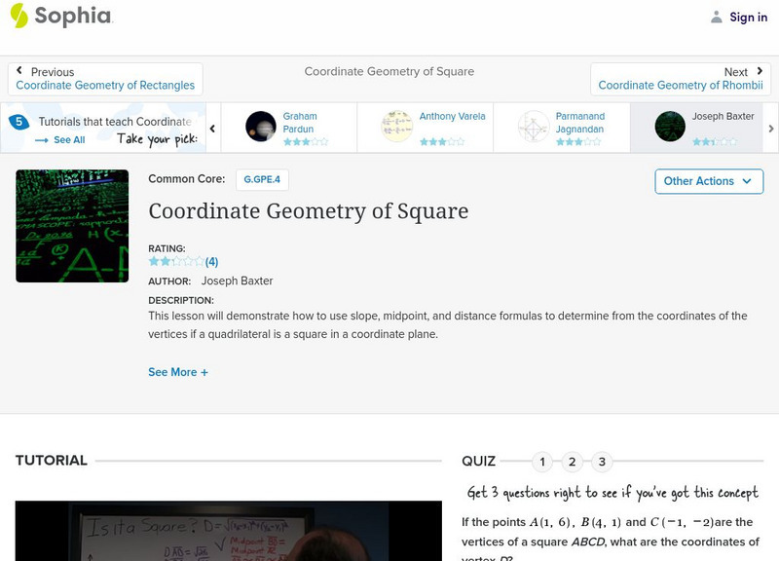
Task: Click the star rating under Graham Pardun
Action: [x=306, y=142]
